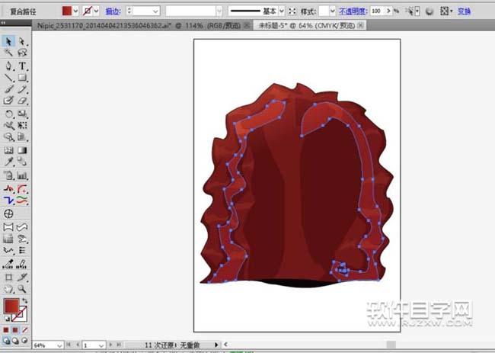Image resolution: width=495 pixels, height=353 pixels.
Task: Open the 不透明度 opacity panel link
Action: tap(353, 11)
